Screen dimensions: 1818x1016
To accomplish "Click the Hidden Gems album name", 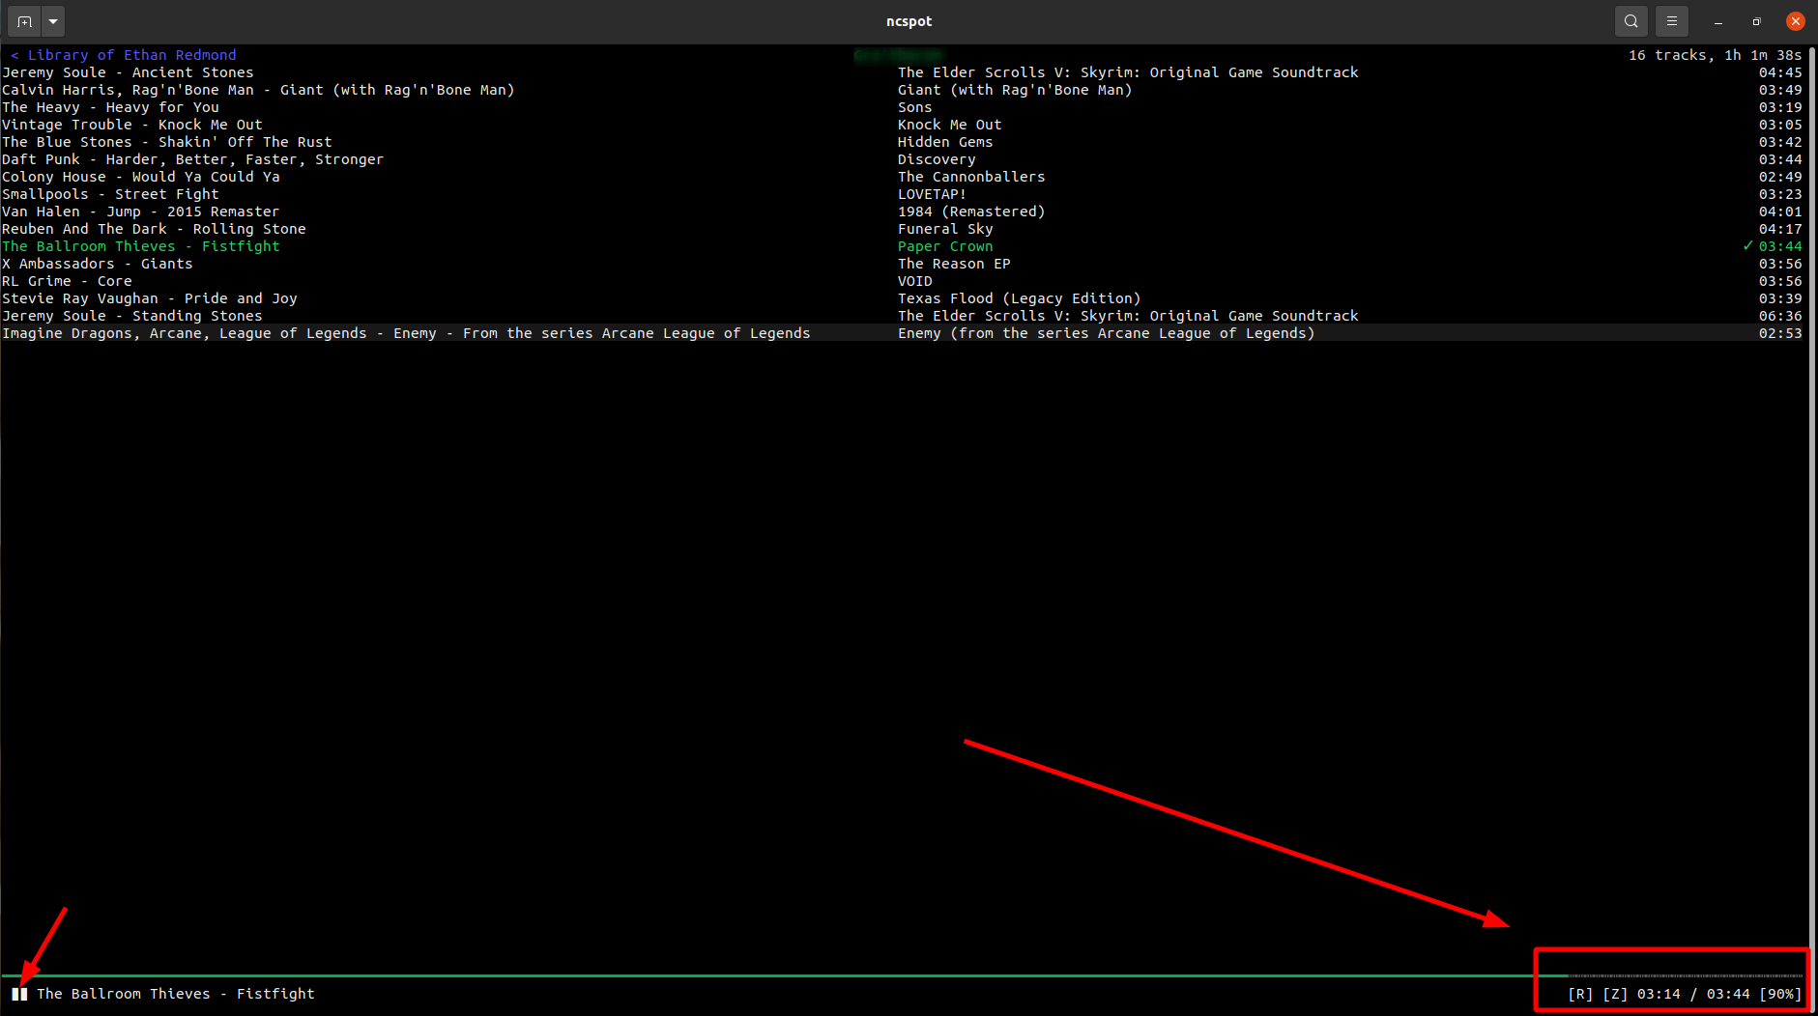I will pyautogui.click(x=945, y=142).
